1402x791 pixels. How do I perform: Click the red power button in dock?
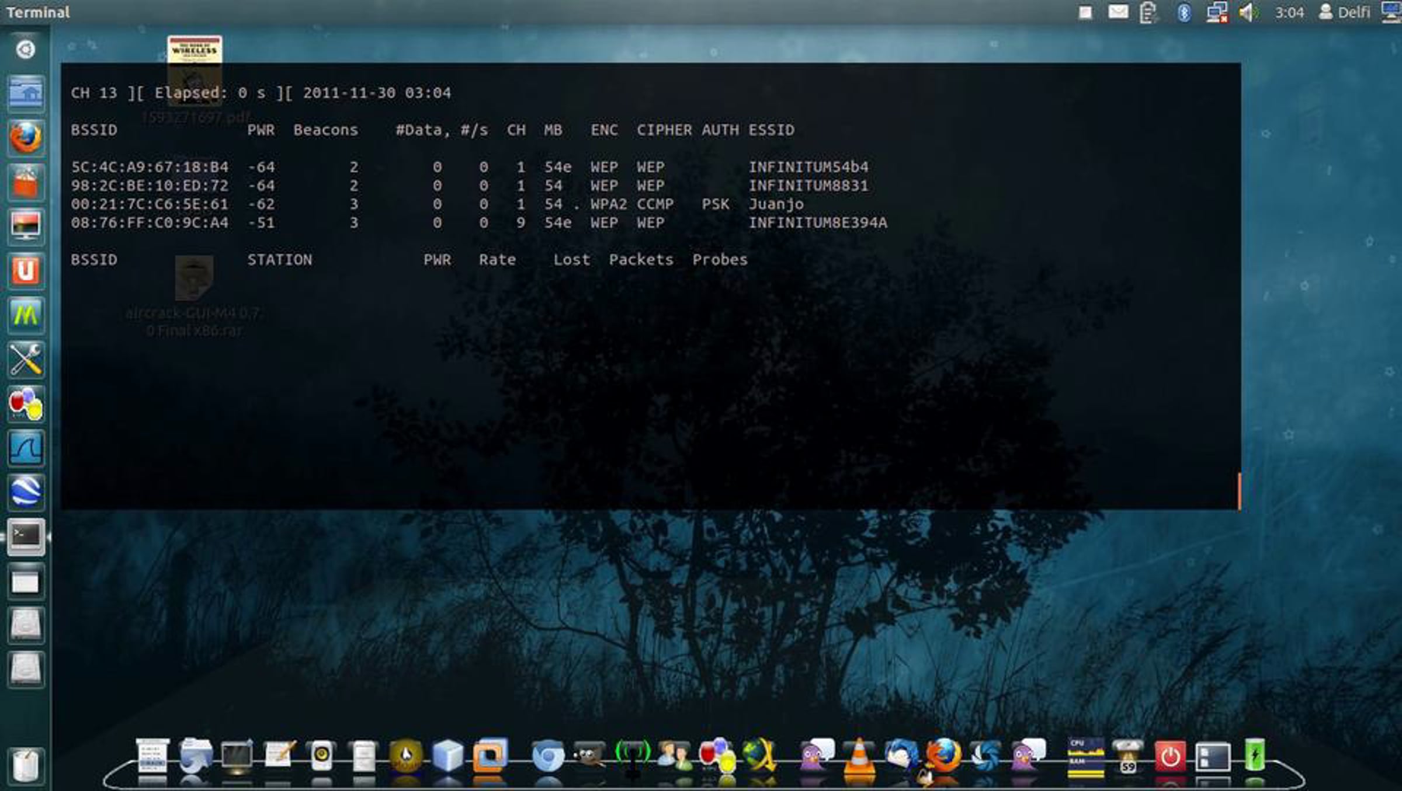point(1170,757)
